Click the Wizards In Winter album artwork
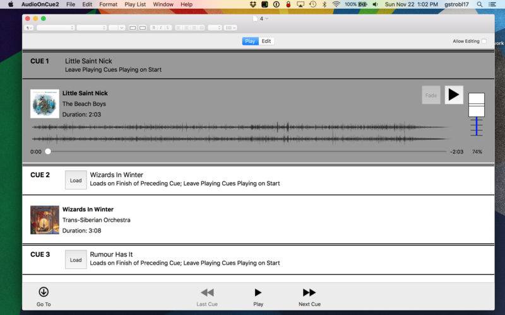The height and width of the screenshot is (315, 505). pos(45,220)
